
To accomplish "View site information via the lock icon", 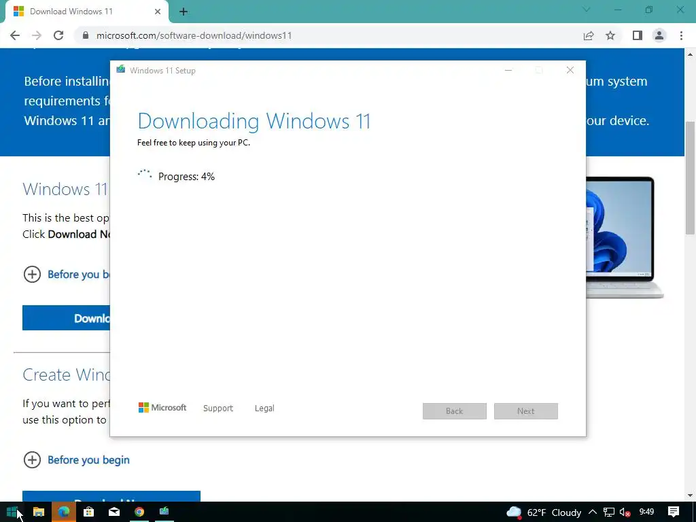I will [x=86, y=35].
